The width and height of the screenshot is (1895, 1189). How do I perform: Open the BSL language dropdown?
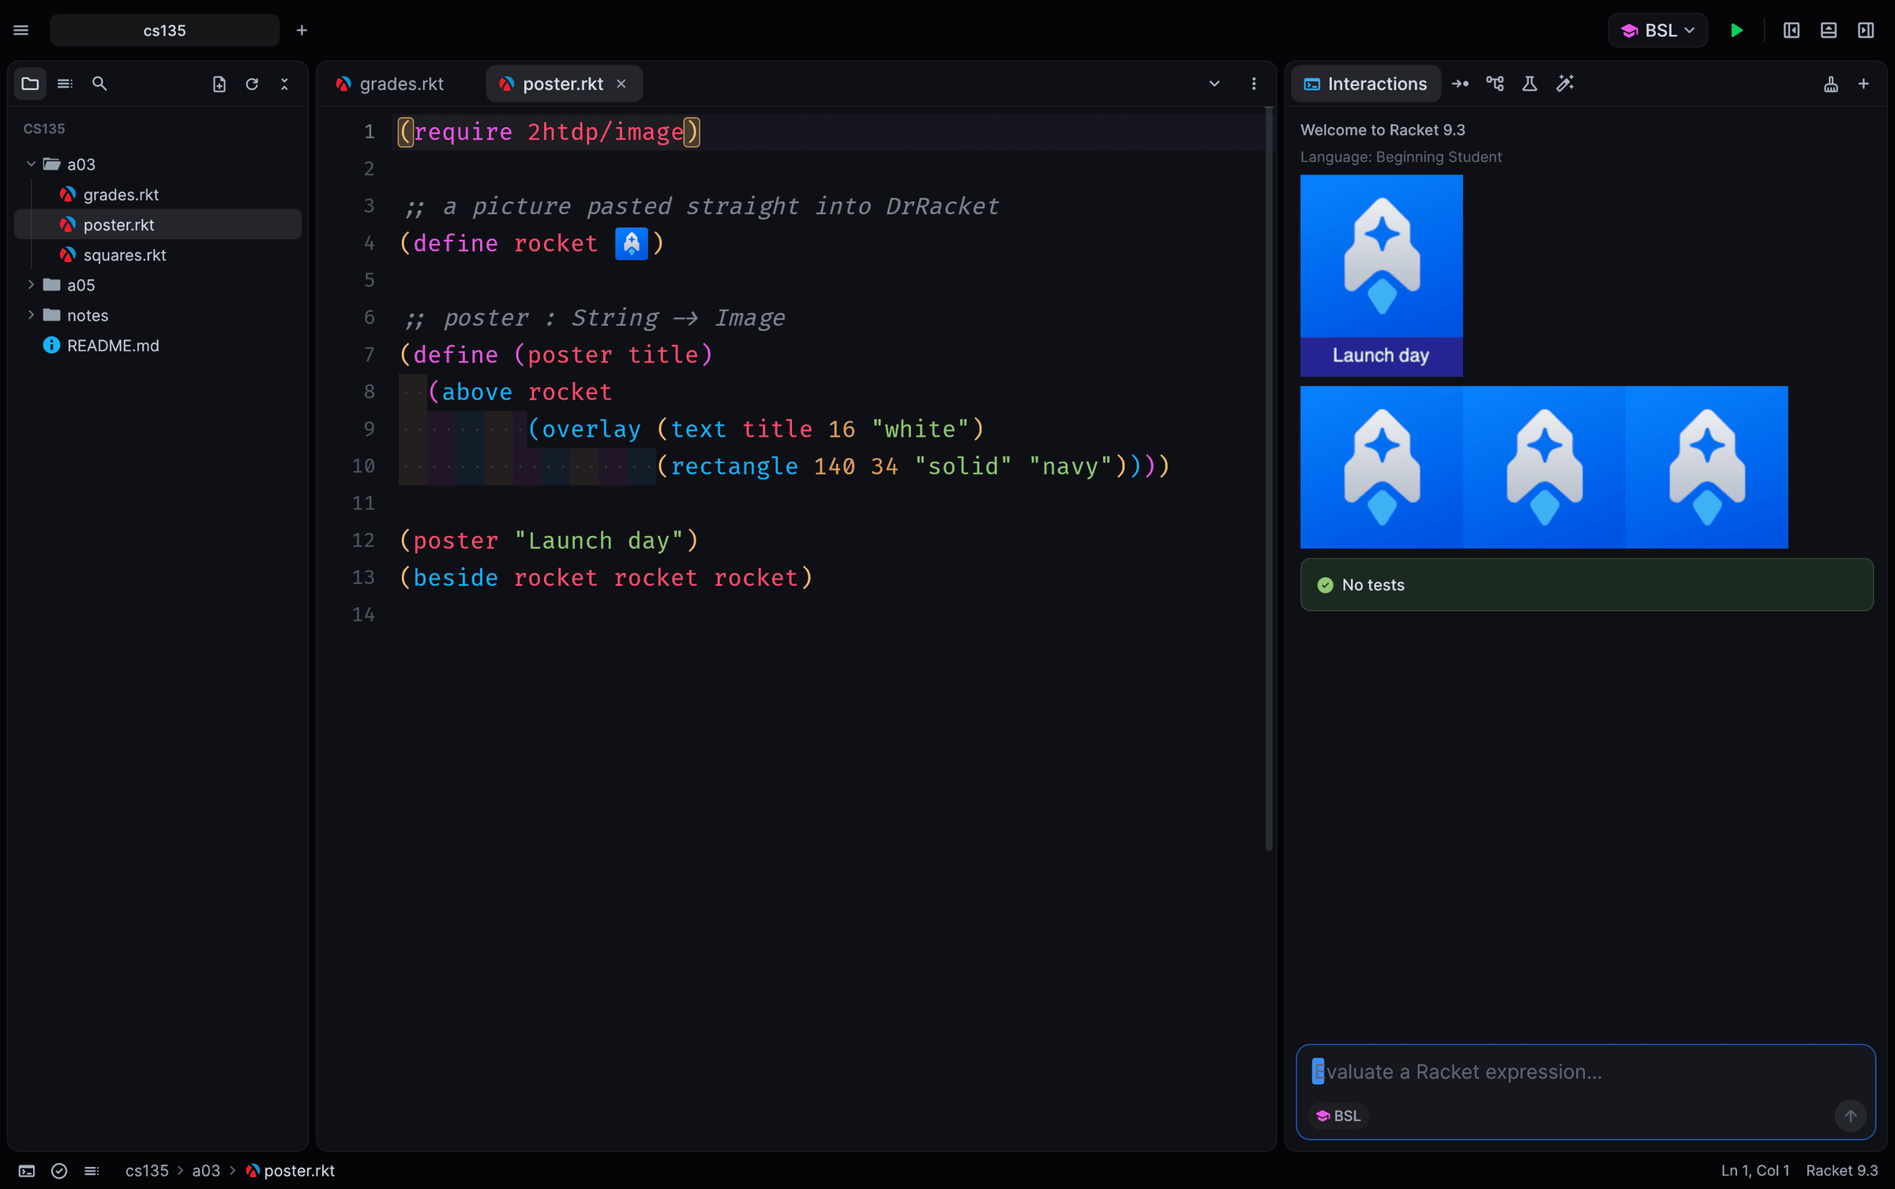tap(1657, 30)
